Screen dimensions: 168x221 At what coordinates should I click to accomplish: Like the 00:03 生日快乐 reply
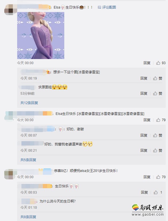pos(158,192)
